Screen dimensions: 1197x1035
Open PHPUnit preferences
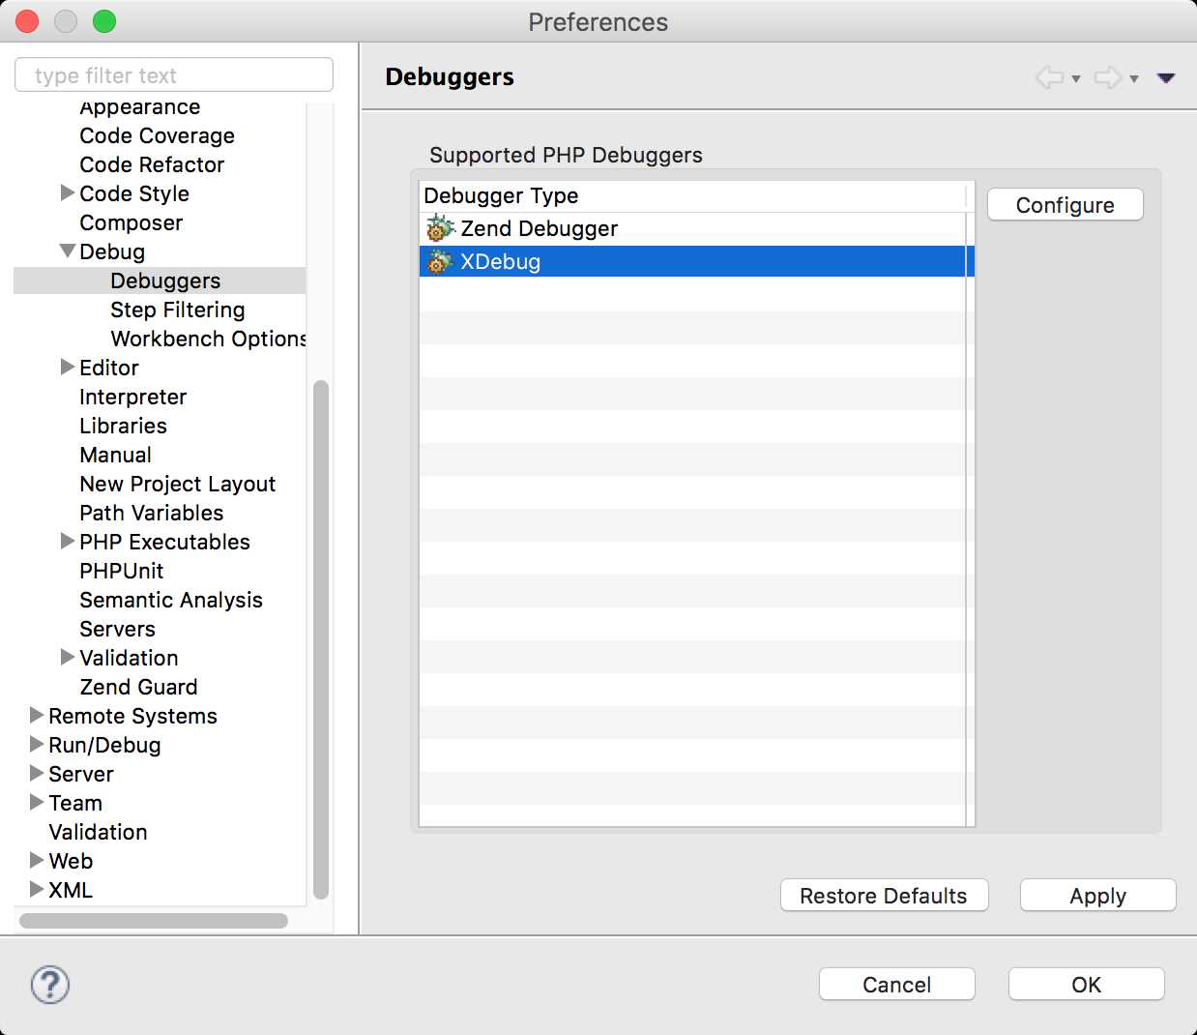(121, 571)
